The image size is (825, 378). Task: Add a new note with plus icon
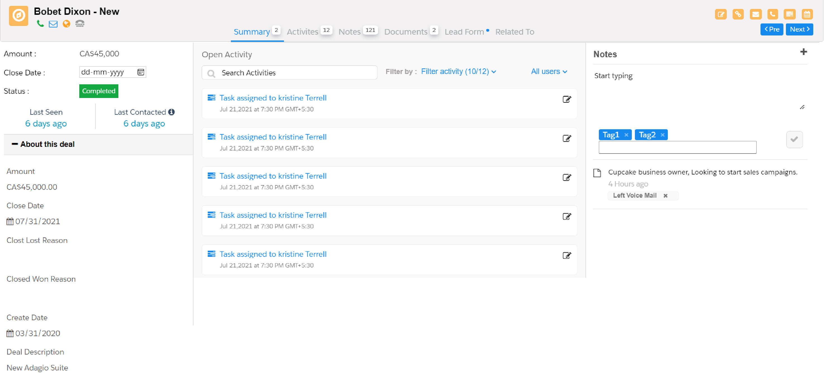803,52
